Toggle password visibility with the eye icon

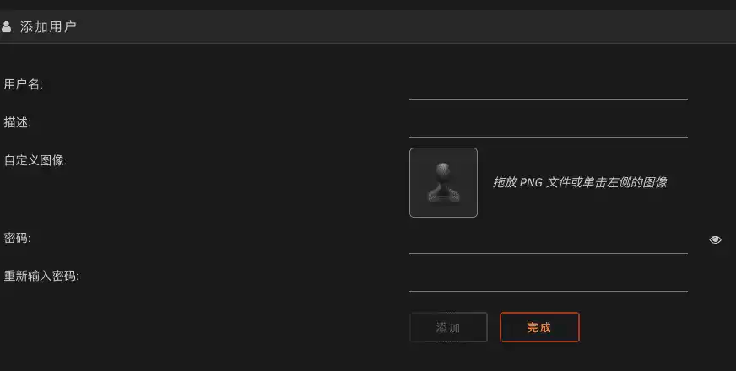click(x=715, y=239)
